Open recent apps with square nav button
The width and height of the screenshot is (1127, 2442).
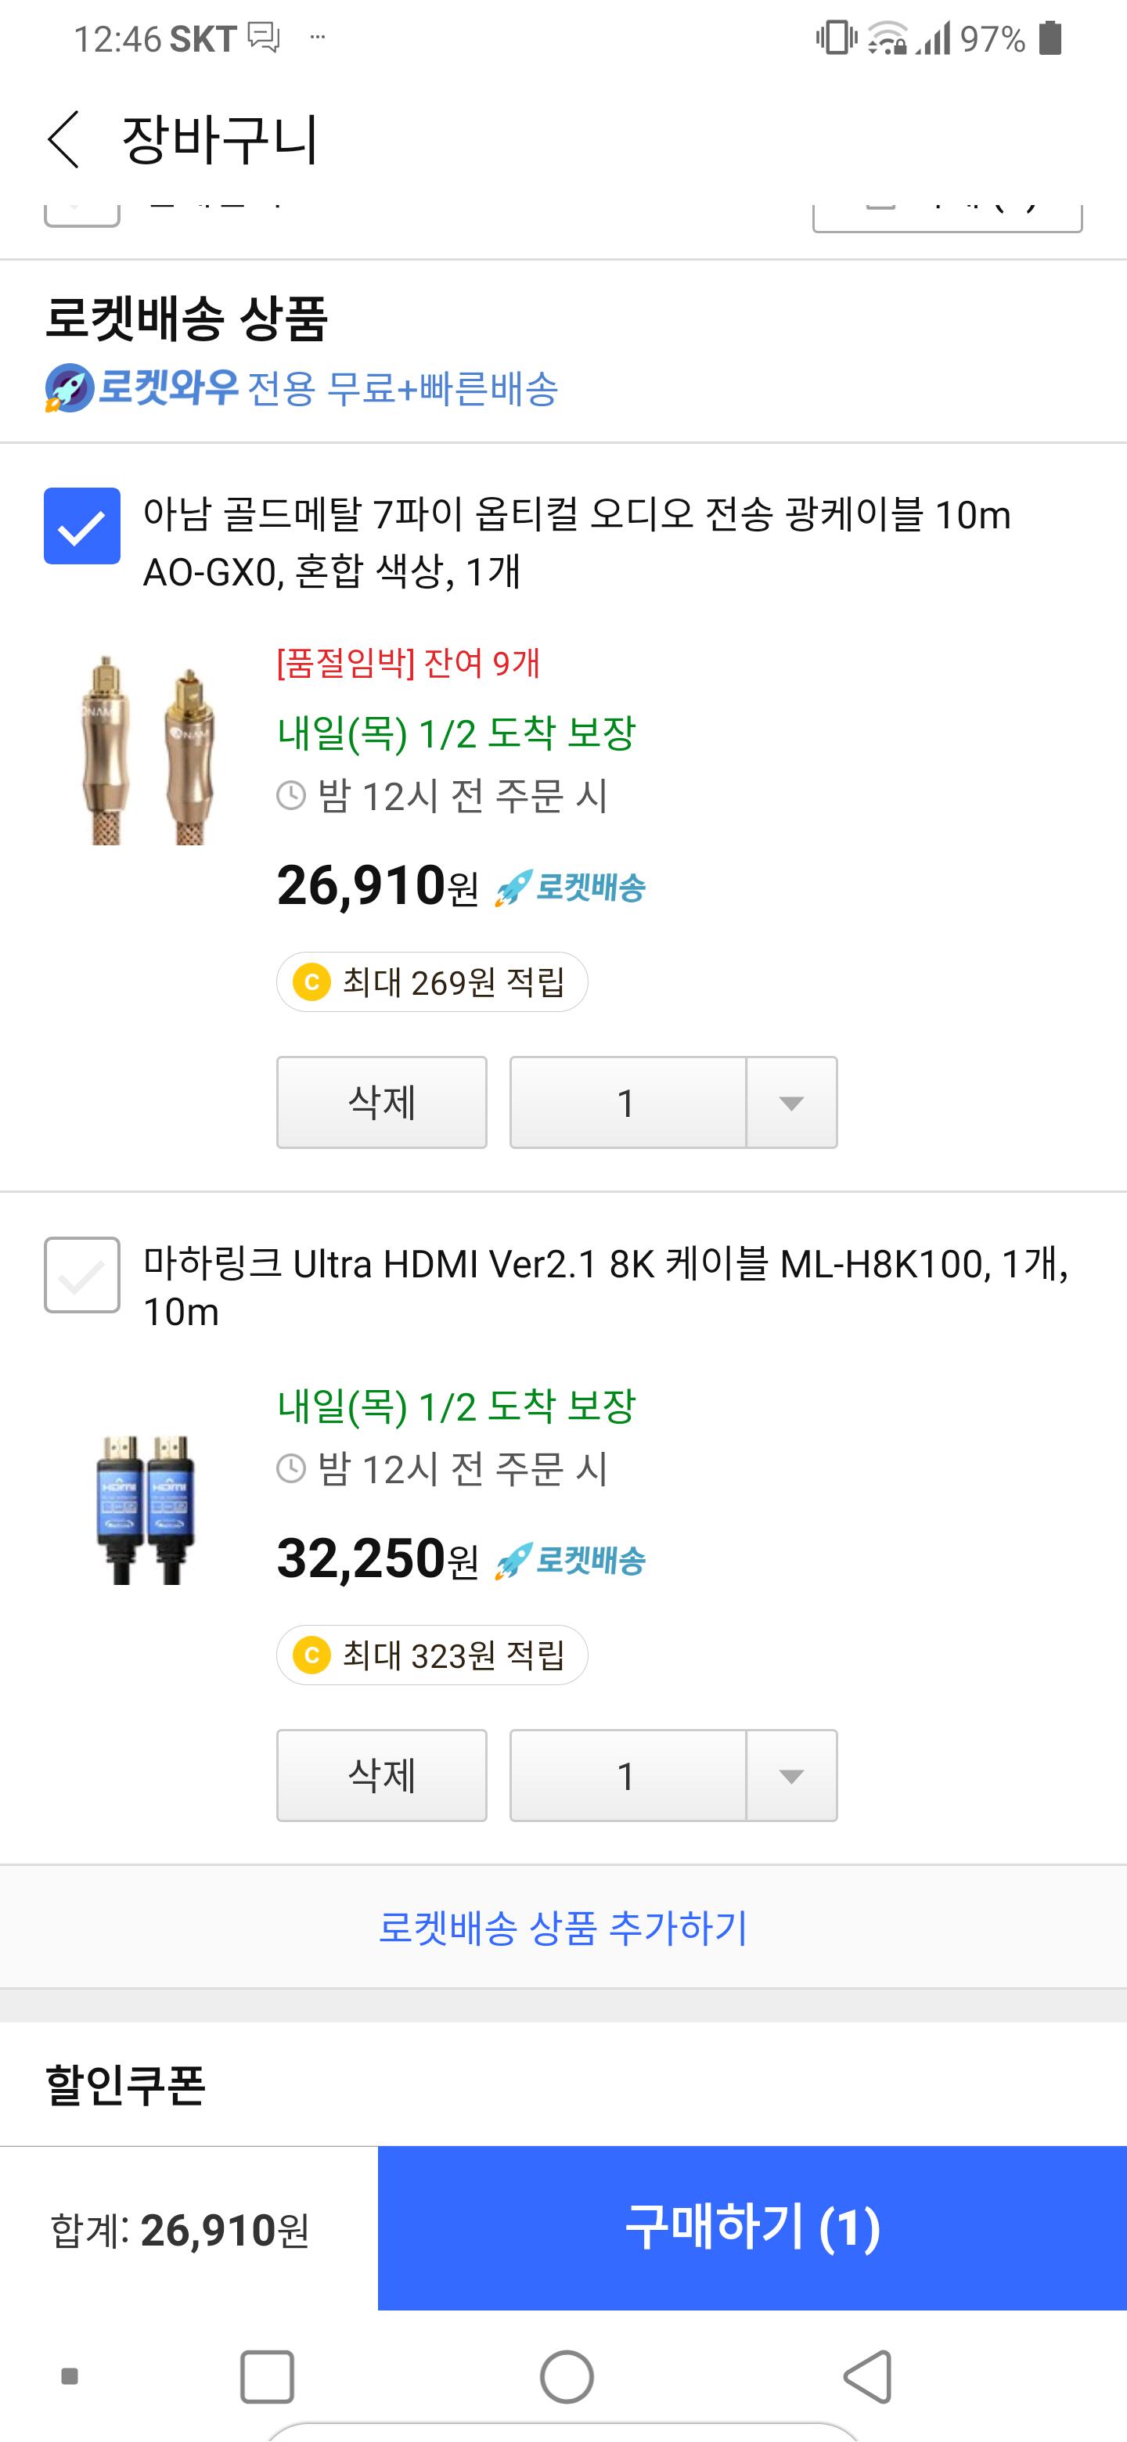click(266, 2376)
